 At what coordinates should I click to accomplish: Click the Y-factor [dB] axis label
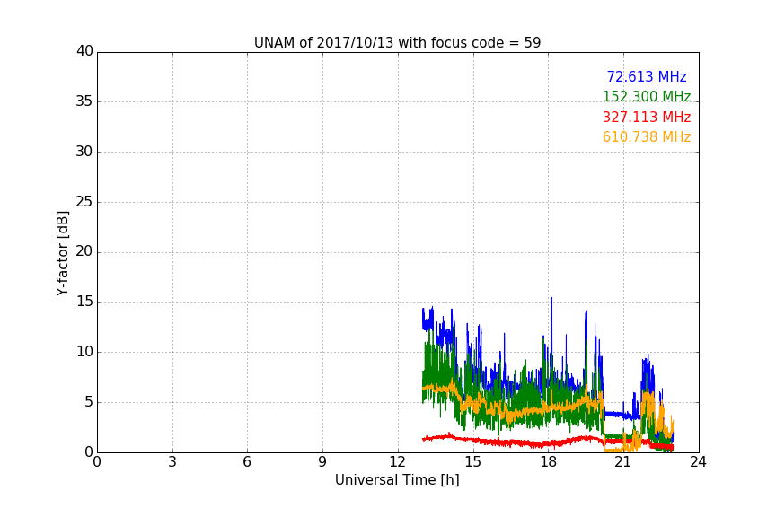62,253
